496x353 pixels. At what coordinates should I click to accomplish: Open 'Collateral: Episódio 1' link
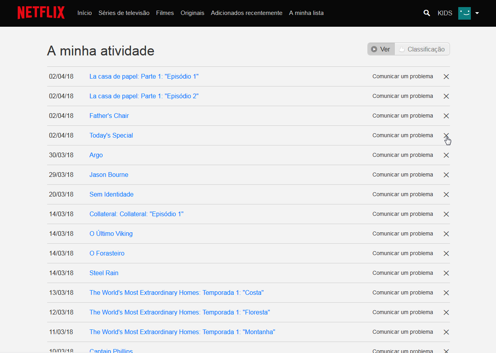tap(136, 214)
